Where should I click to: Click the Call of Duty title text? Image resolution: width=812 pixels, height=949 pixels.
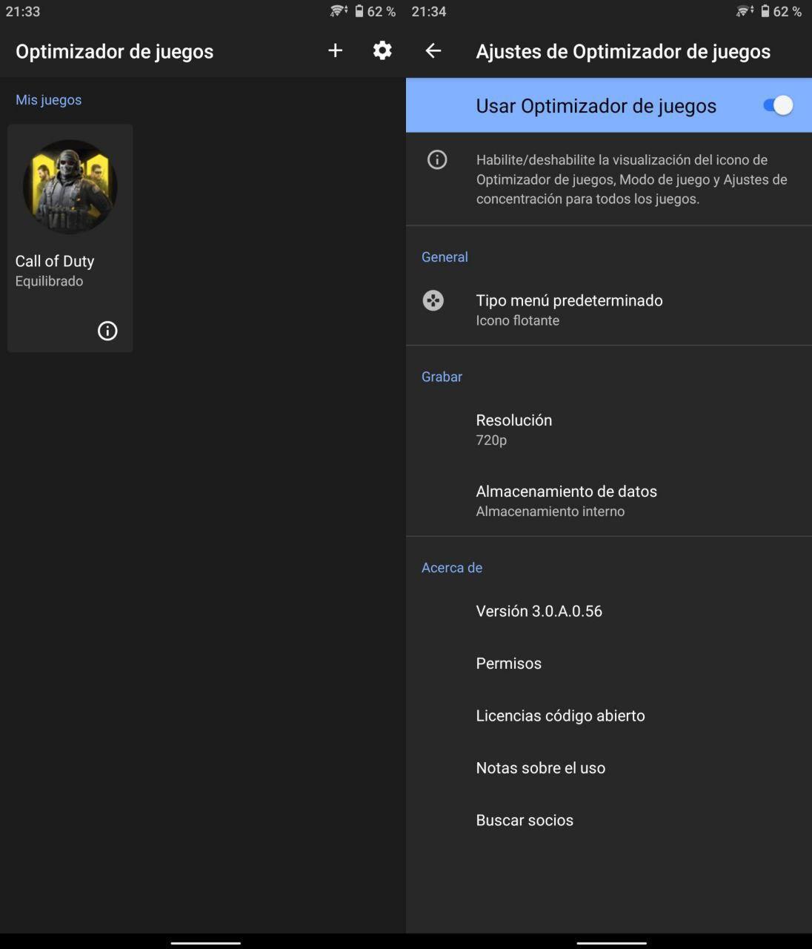click(x=55, y=261)
